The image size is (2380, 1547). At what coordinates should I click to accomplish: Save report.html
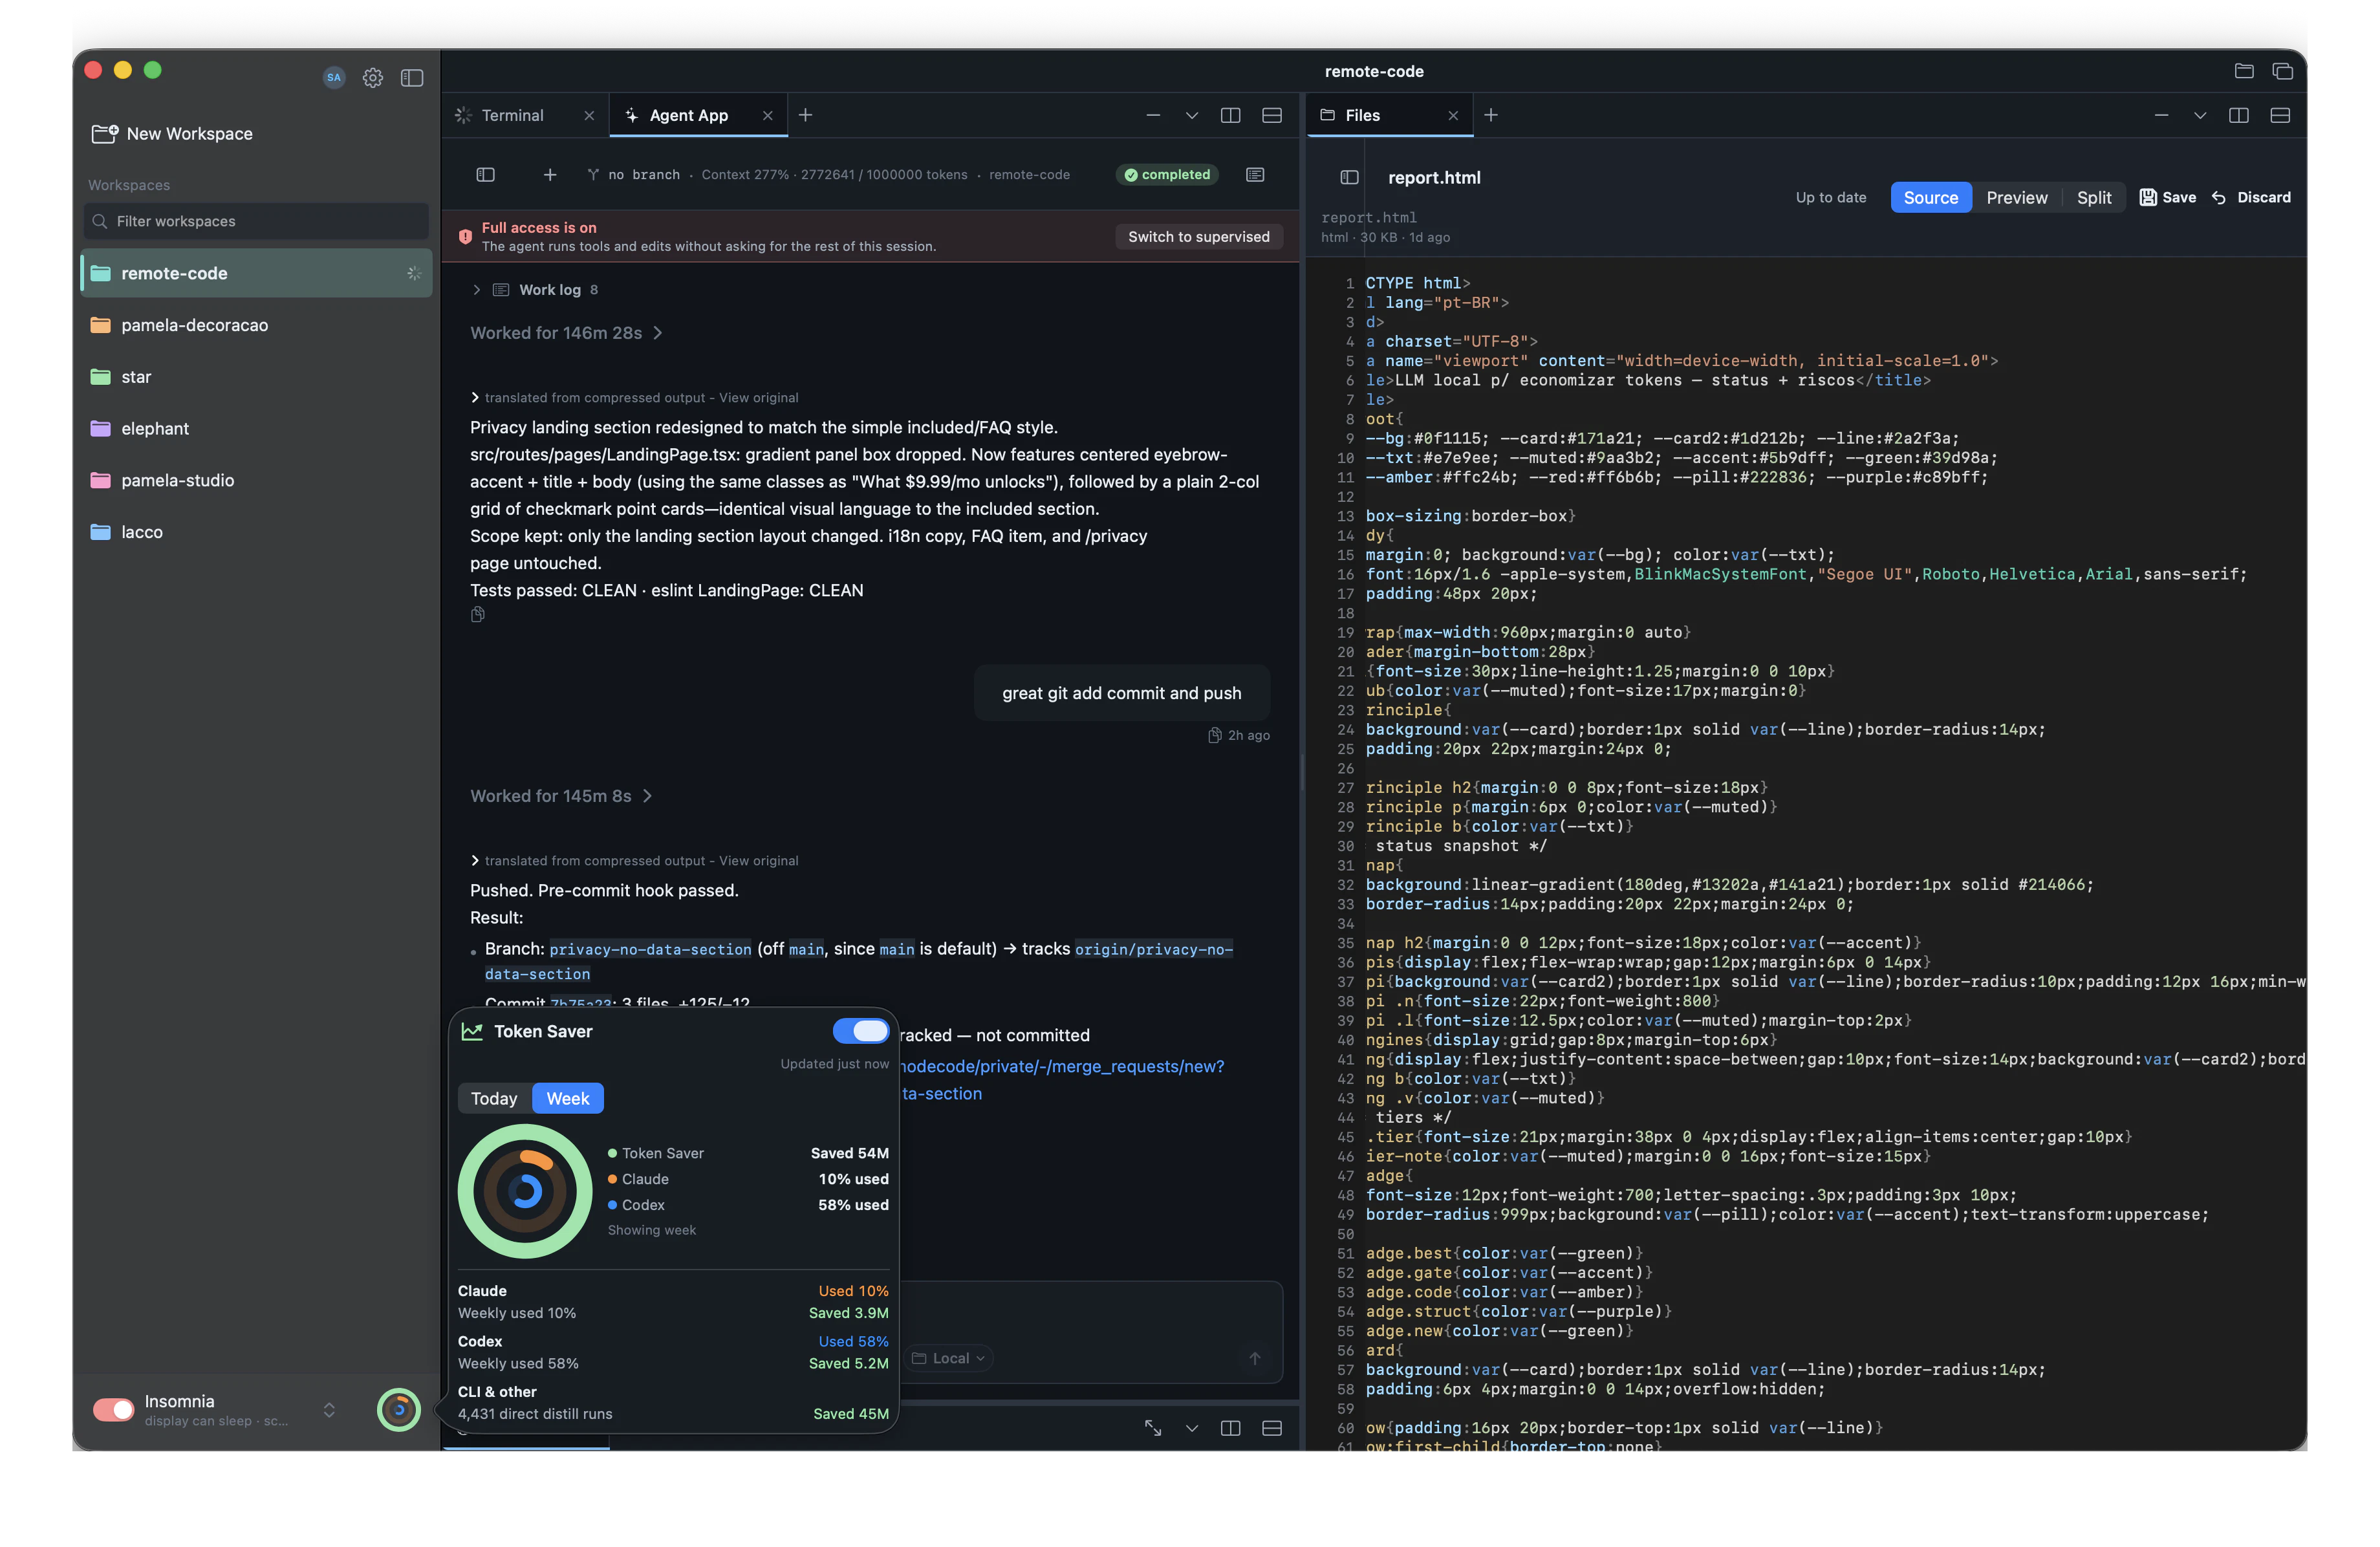pyautogui.click(x=2167, y=197)
